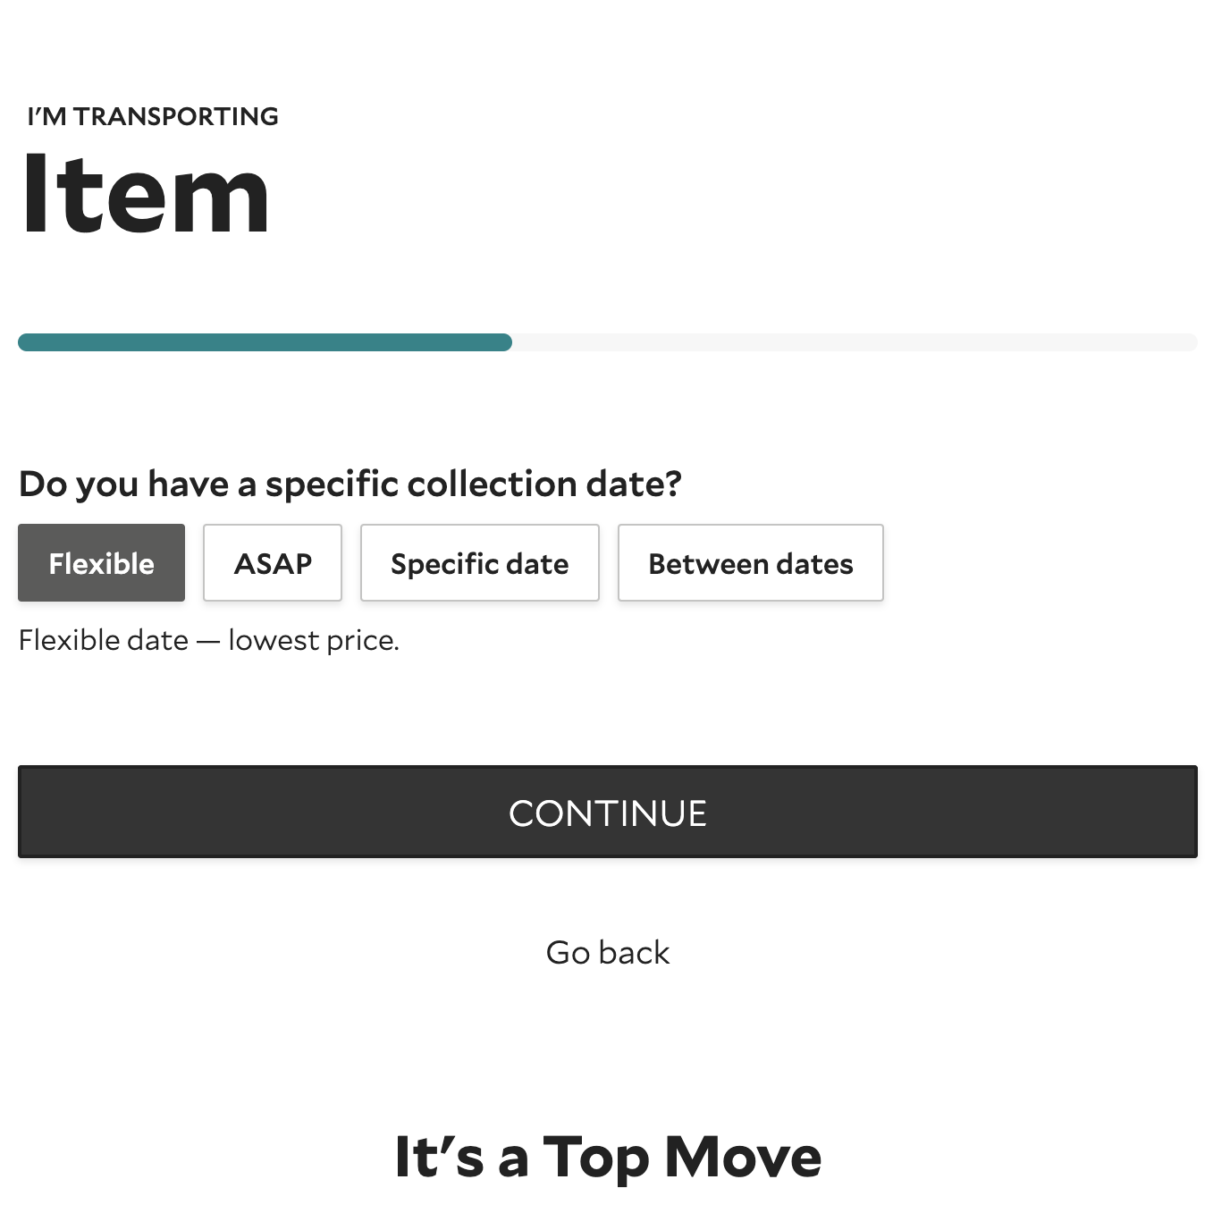
Task: Click the far-left start of progress bar
Action: (x=25, y=342)
